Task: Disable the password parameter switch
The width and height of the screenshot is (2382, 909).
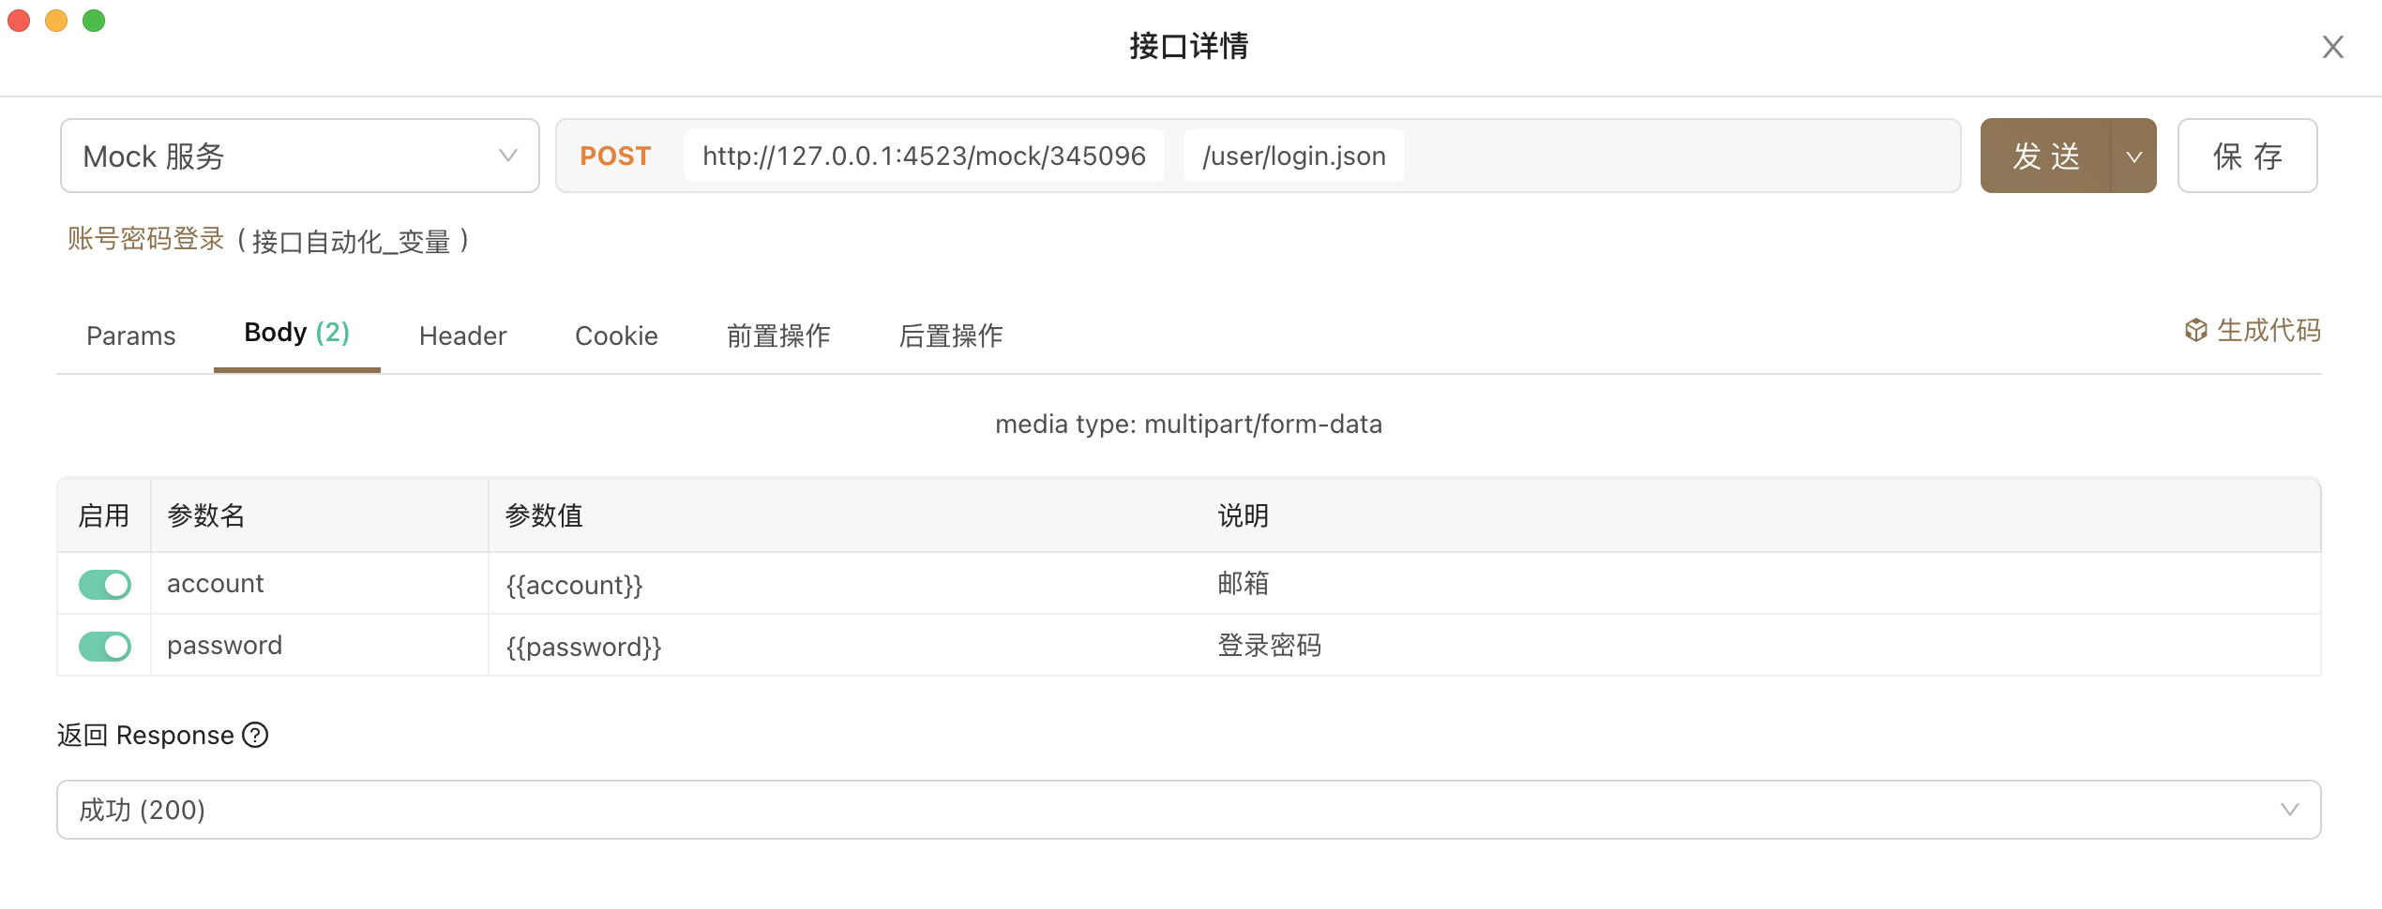Action: click(x=105, y=647)
